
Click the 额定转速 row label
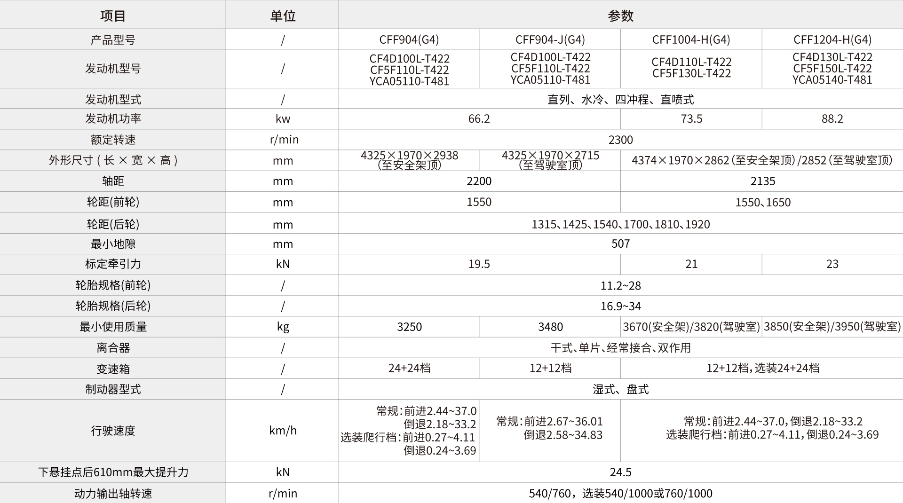click(113, 140)
